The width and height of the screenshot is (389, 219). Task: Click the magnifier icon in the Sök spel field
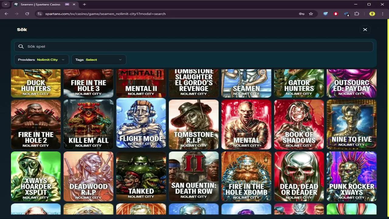tap(21, 46)
